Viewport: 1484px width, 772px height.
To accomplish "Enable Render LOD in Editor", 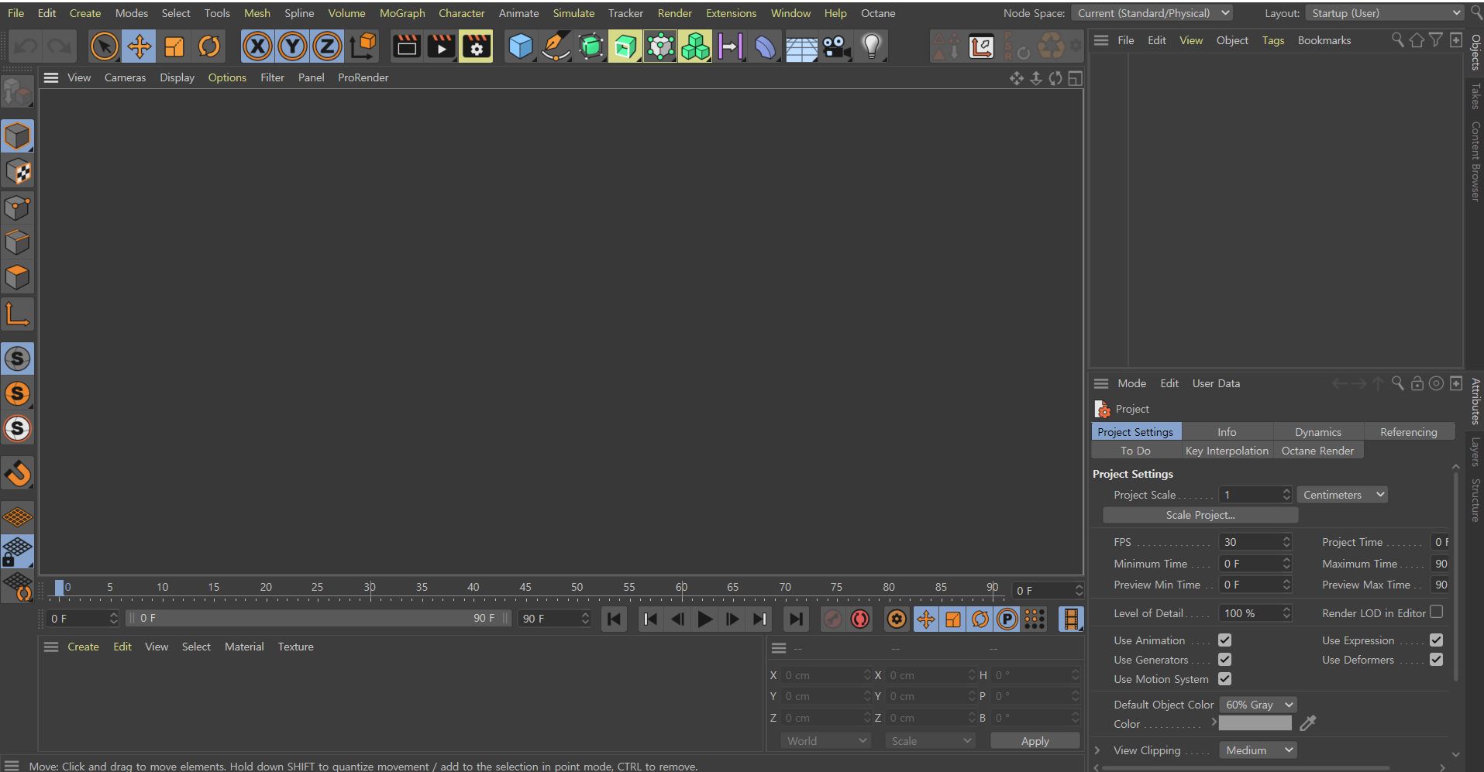I will 1436,612.
